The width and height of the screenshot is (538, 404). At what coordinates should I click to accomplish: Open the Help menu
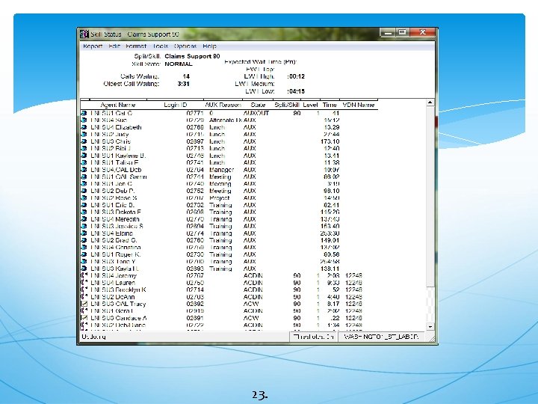[209, 46]
